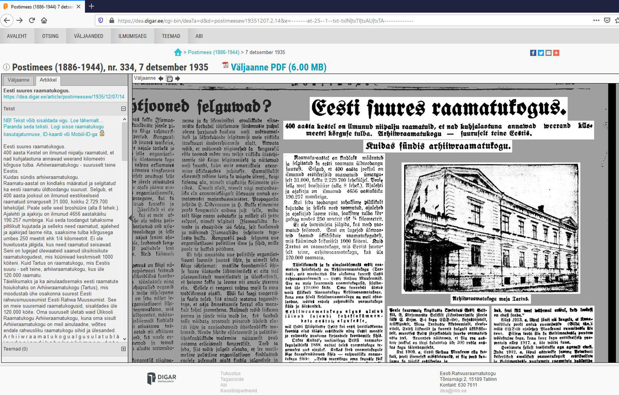
Task: Open AVALEHT menu item
Action: 17,36
